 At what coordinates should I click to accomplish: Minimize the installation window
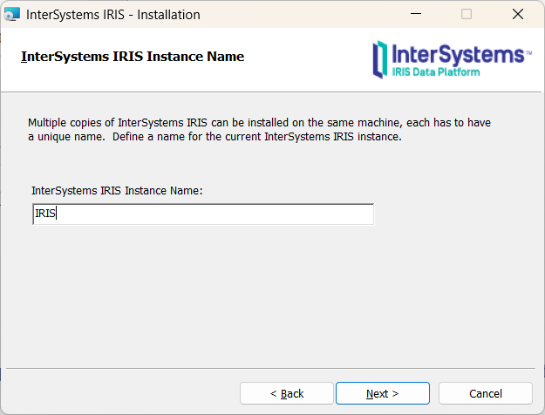415,15
